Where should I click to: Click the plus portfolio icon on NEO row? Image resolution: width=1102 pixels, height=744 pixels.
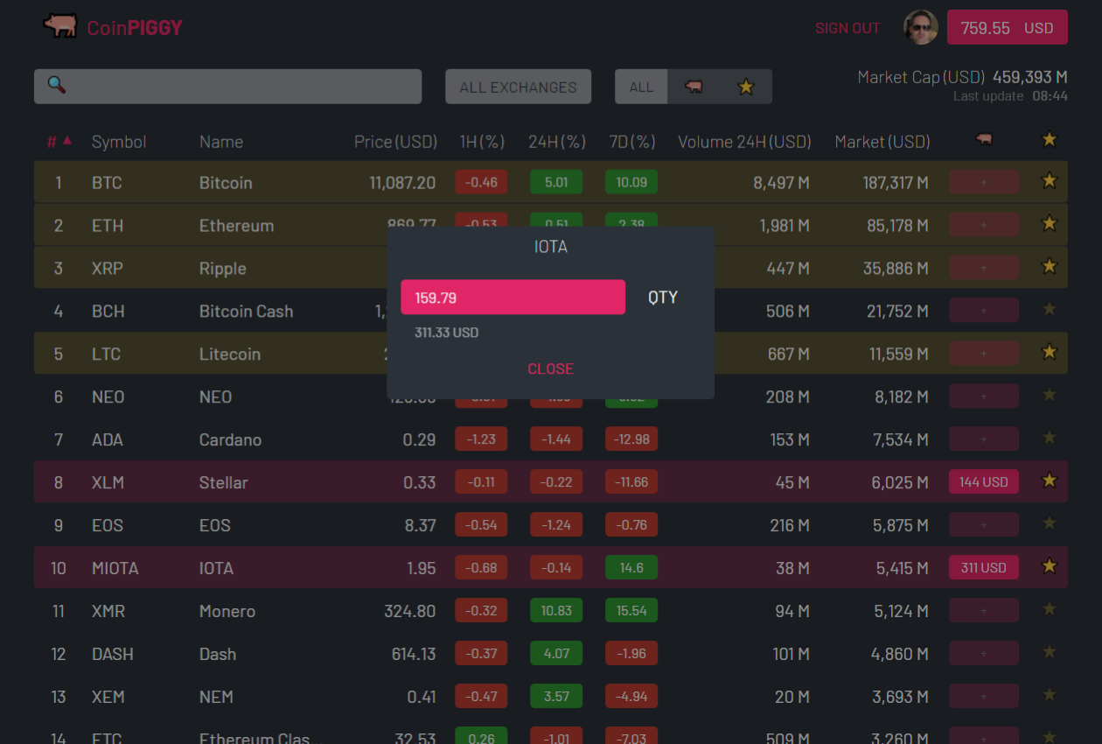click(x=983, y=396)
